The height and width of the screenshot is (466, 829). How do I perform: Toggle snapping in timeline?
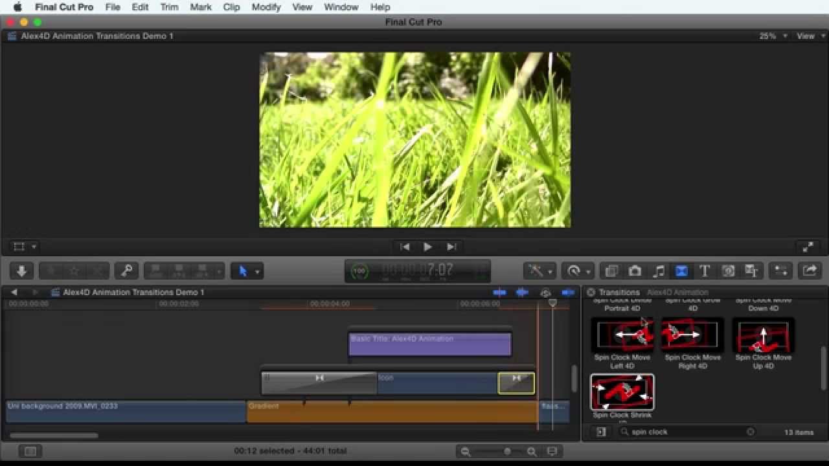tap(568, 293)
